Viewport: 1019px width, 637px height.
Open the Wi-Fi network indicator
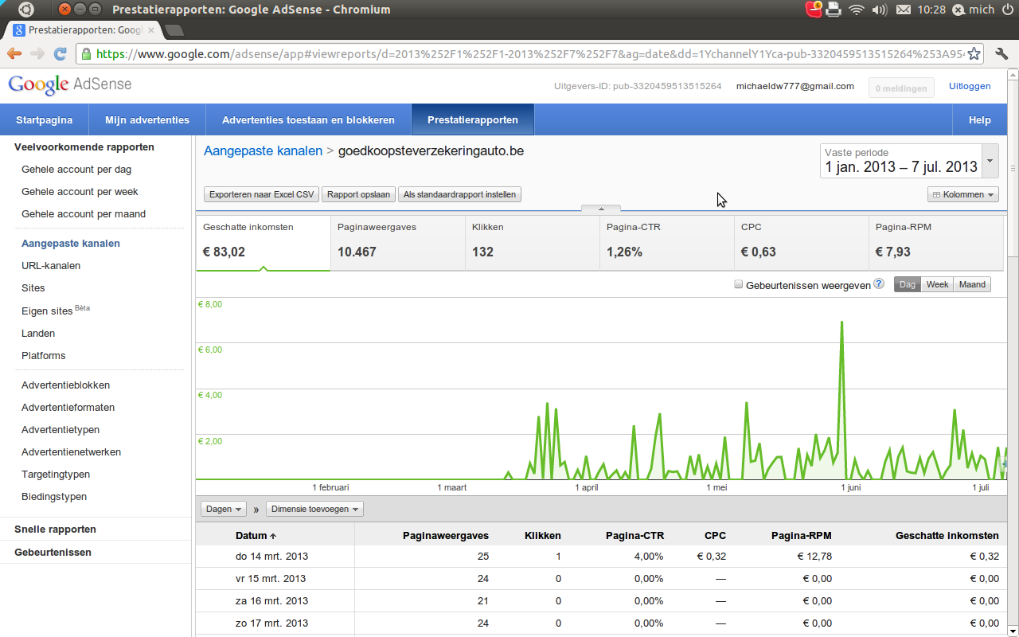pyautogui.click(x=857, y=10)
